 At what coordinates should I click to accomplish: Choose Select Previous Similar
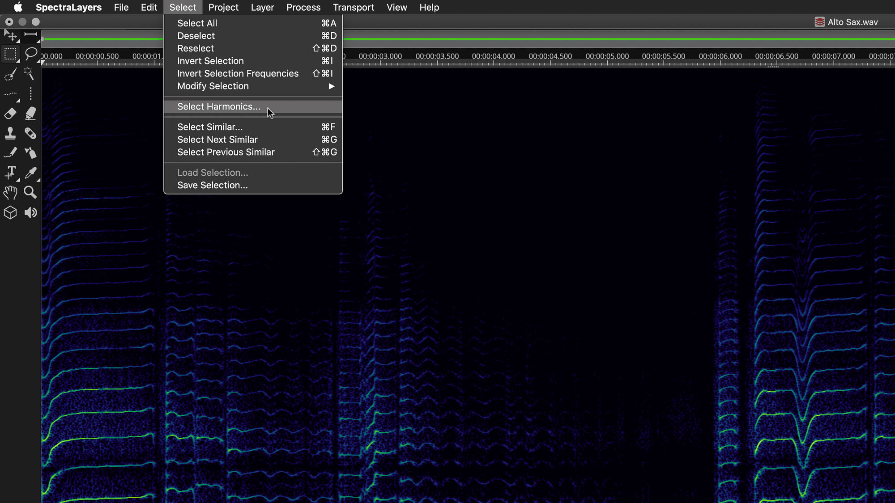253,152
